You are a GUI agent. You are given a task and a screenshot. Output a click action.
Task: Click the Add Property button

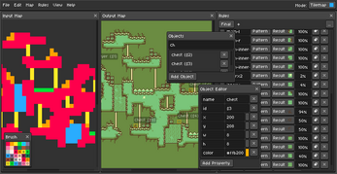pos(217,163)
